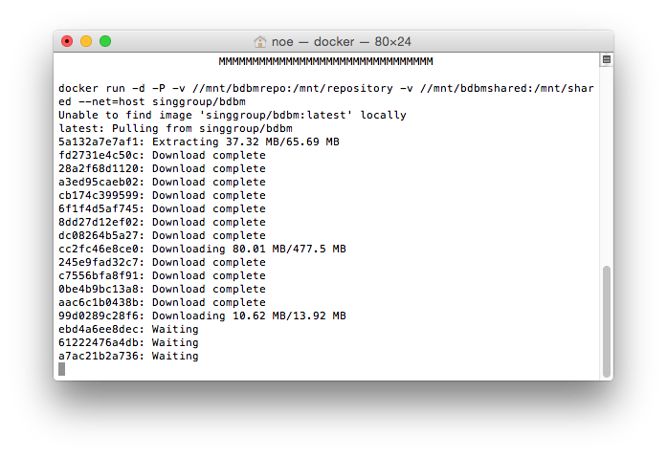Click the window title 'noe — docker — 80×24'
Viewport: 667px width, 457px height.
[x=342, y=42]
